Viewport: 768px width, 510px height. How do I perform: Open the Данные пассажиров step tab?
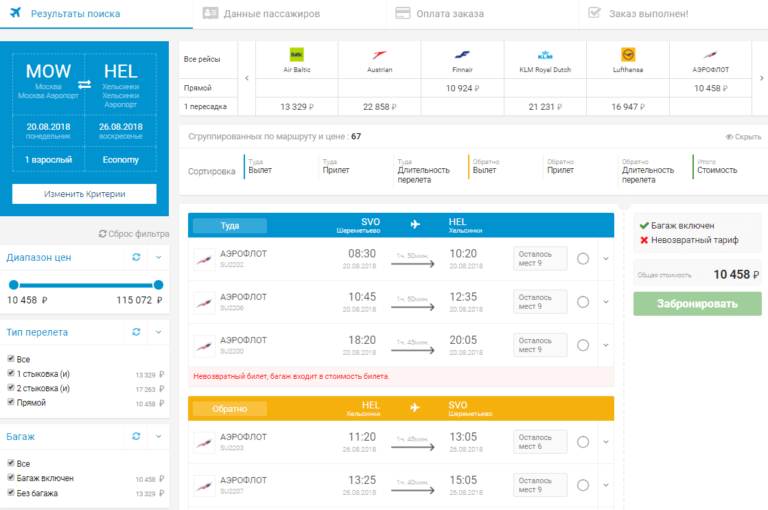pos(290,14)
